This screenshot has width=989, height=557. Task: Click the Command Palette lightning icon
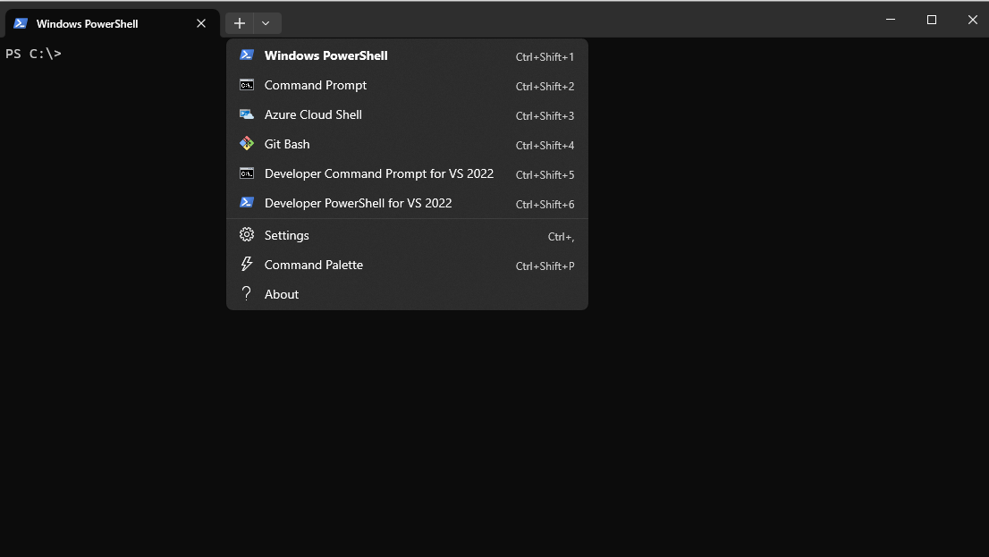247,265
